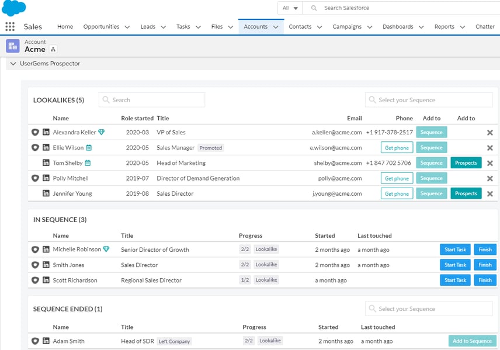The image size is (500, 350).
Task: Click the Acme account building icon
Action: tap(12, 46)
